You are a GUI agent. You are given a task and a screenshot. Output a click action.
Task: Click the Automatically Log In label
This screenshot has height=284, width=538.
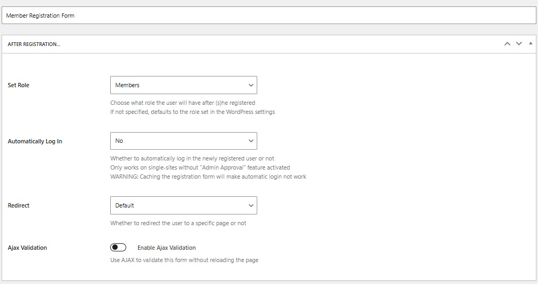click(35, 141)
